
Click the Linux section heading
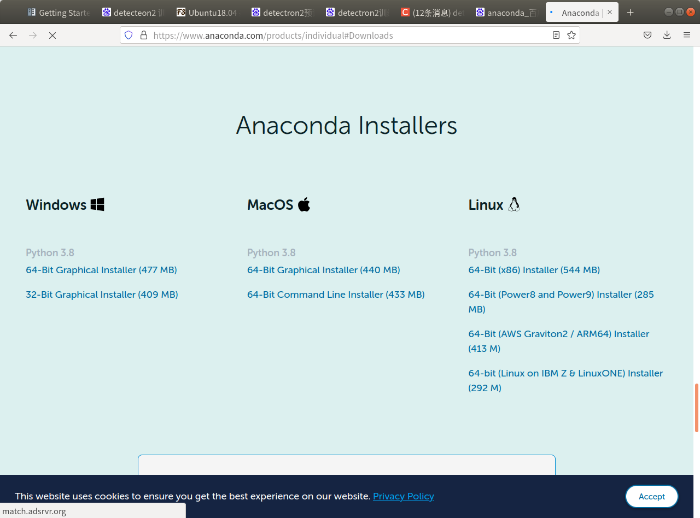[486, 205]
